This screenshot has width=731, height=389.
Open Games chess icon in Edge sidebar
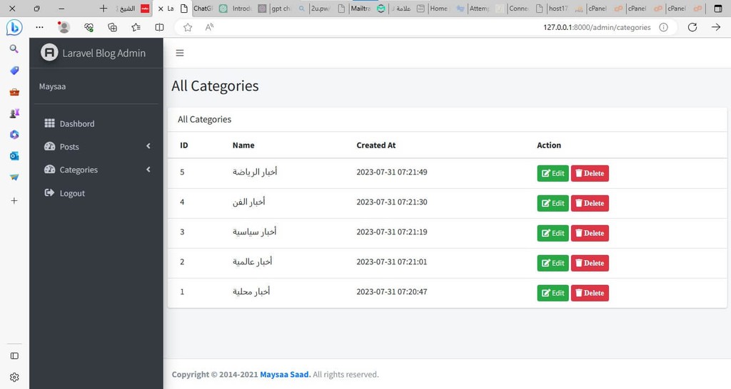[14, 113]
